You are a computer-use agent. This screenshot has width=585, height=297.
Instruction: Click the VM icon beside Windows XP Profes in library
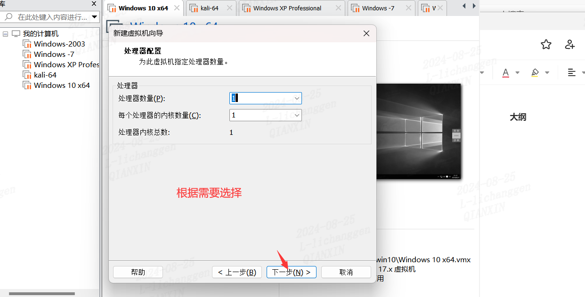click(27, 64)
